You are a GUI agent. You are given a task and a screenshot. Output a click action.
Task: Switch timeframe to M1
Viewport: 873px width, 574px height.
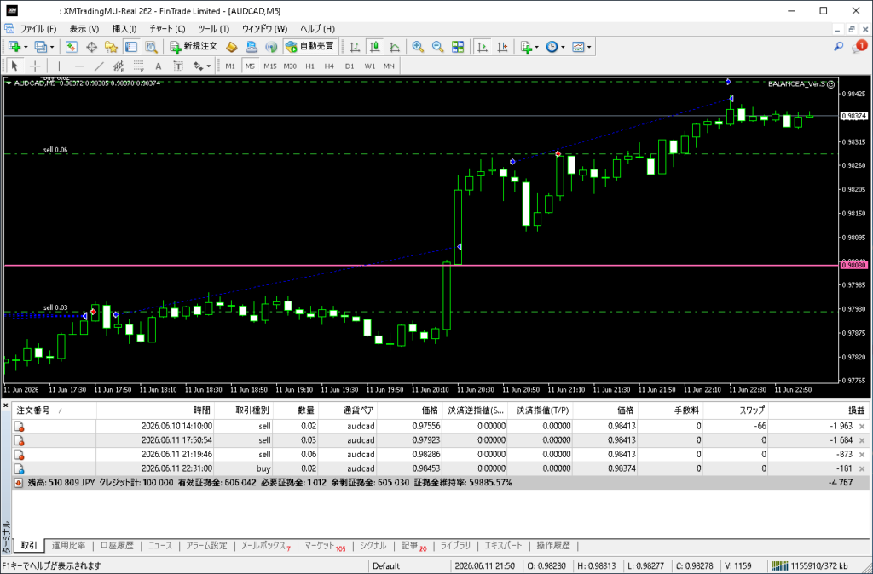click(230, 66)
